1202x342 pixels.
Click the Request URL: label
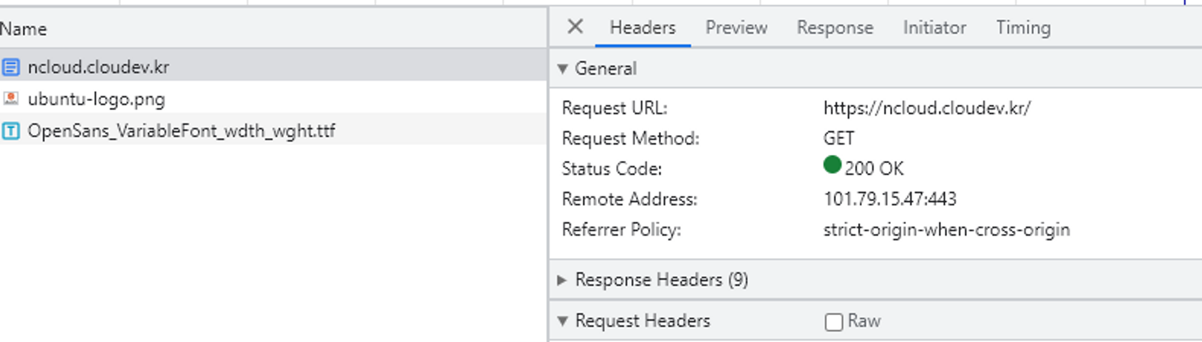click(614, 108)
